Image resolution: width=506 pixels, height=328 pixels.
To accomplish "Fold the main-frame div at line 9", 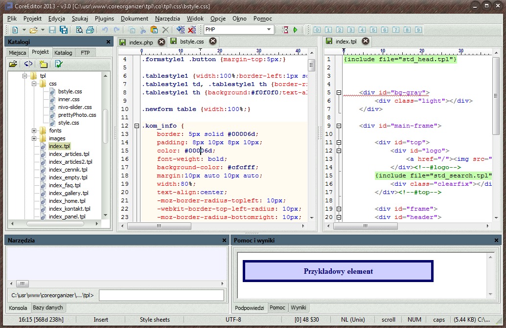I will click(x=339, y=126).
